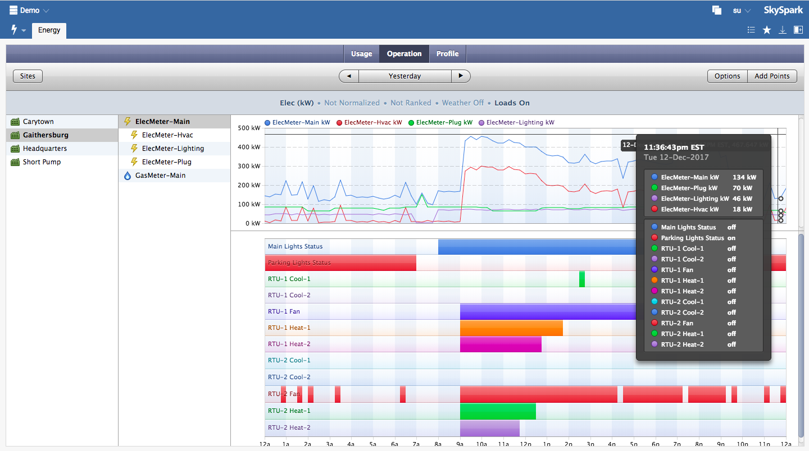Viewport: 809px width, 451px height.
Task: Select the Carytown site building icon
Action: click(15, 122)
